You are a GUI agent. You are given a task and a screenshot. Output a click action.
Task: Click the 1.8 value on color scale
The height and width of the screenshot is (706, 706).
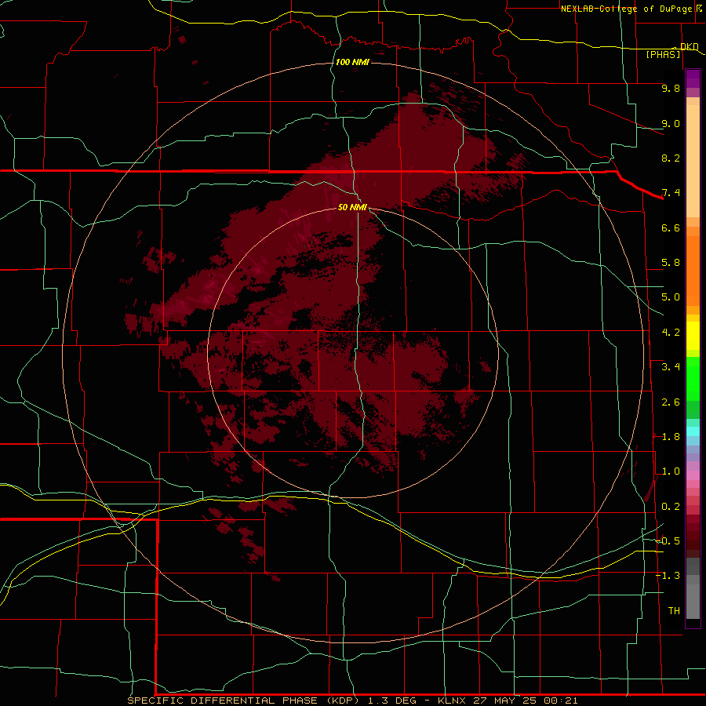click(x=671, y=437)
